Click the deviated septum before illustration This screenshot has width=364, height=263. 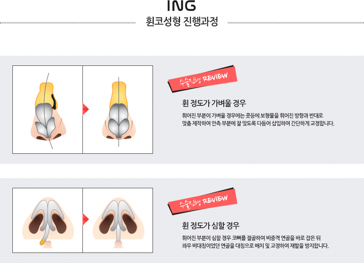point(48,223)
